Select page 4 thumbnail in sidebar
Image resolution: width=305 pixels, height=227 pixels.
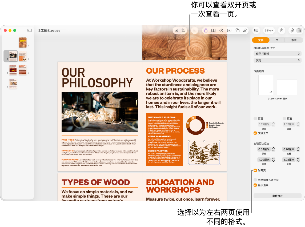(x=13, y=70)
